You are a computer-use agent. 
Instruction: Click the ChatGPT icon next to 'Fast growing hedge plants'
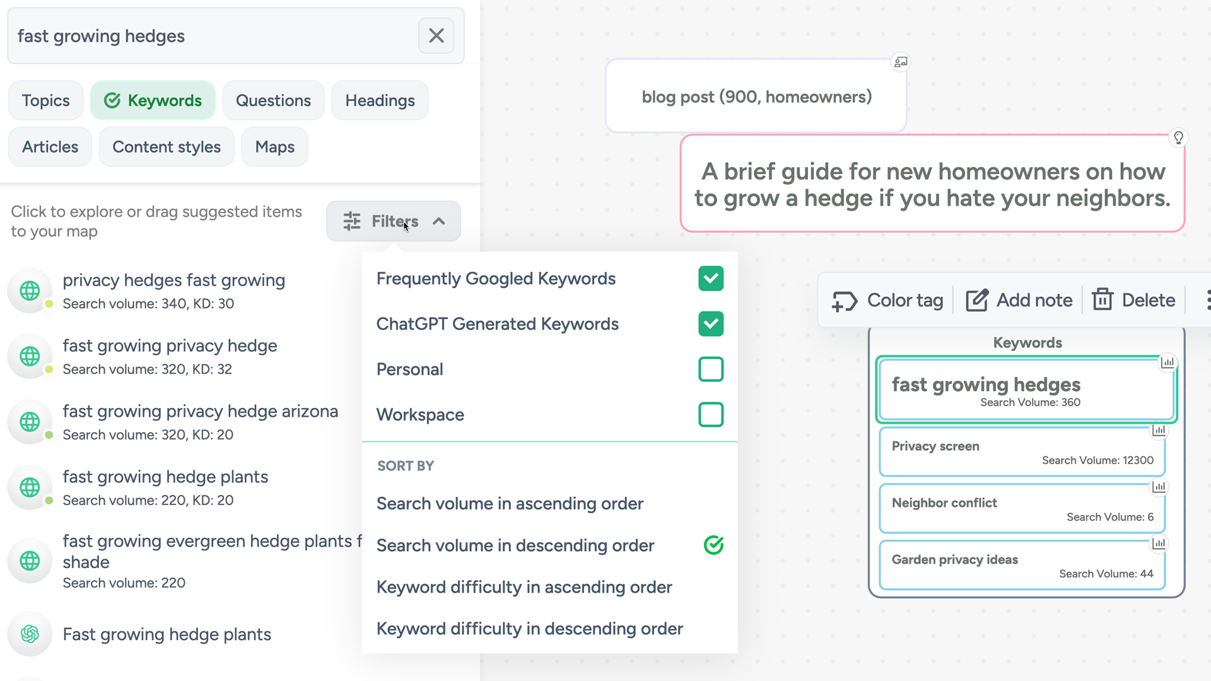pyautogui.click(x=31, y=634)
